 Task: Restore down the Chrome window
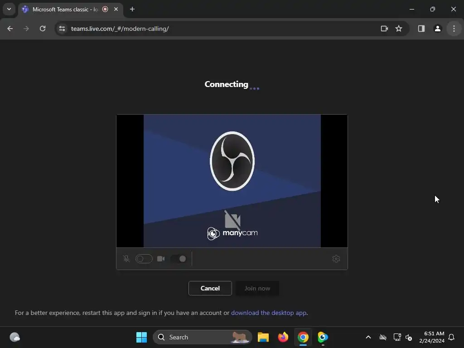433,9
